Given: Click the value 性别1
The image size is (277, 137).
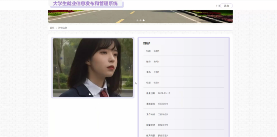Looking at the screenshot, I should tap(156, 83).
